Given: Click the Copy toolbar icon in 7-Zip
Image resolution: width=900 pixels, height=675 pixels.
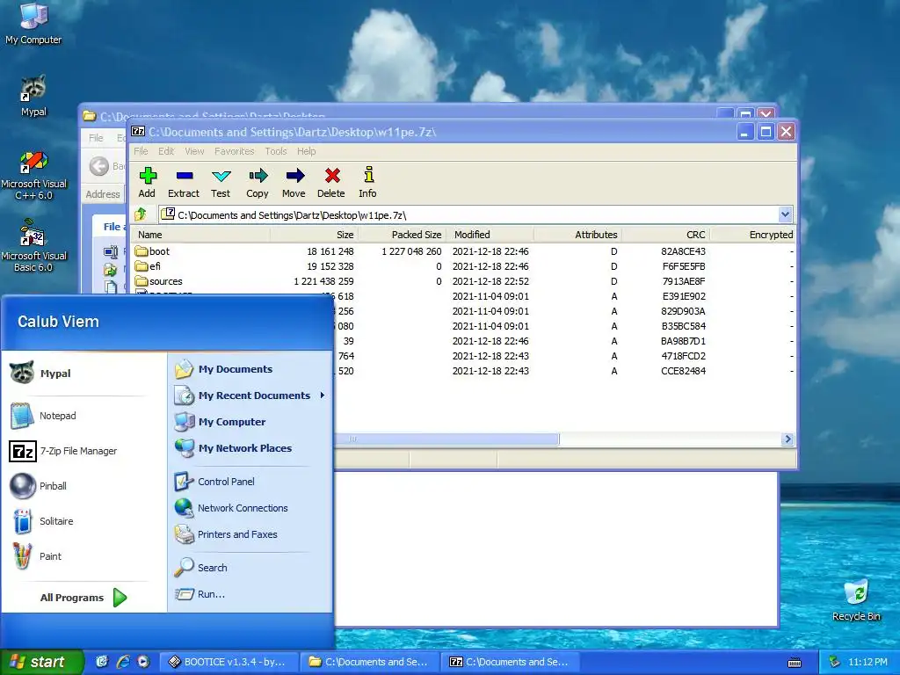Looking at the screenshot, I should pos(258,183).
